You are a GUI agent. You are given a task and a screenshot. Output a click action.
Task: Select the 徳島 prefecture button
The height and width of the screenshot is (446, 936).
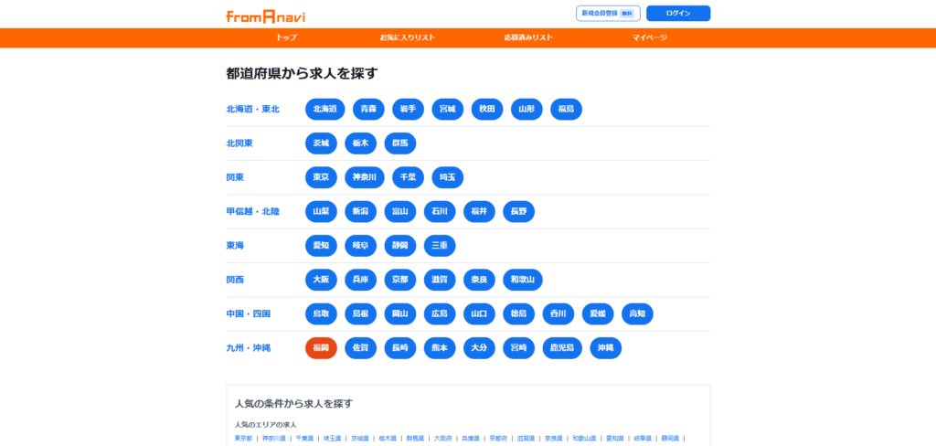(519, 313)
